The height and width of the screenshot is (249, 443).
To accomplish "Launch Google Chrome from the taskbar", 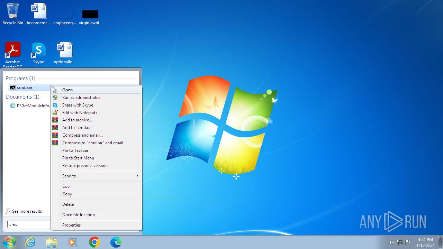I will coord(94,242).
